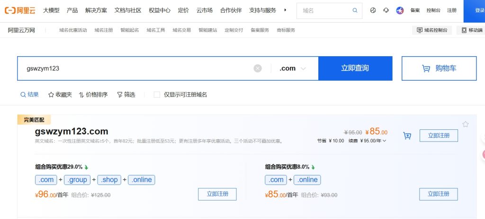Click the colorful AI assistant icon

point(400,10)
